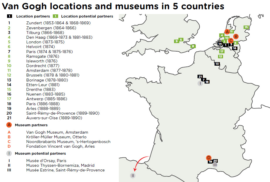Click gray marker III near Saint-Rémy

[x=215, y=165]
